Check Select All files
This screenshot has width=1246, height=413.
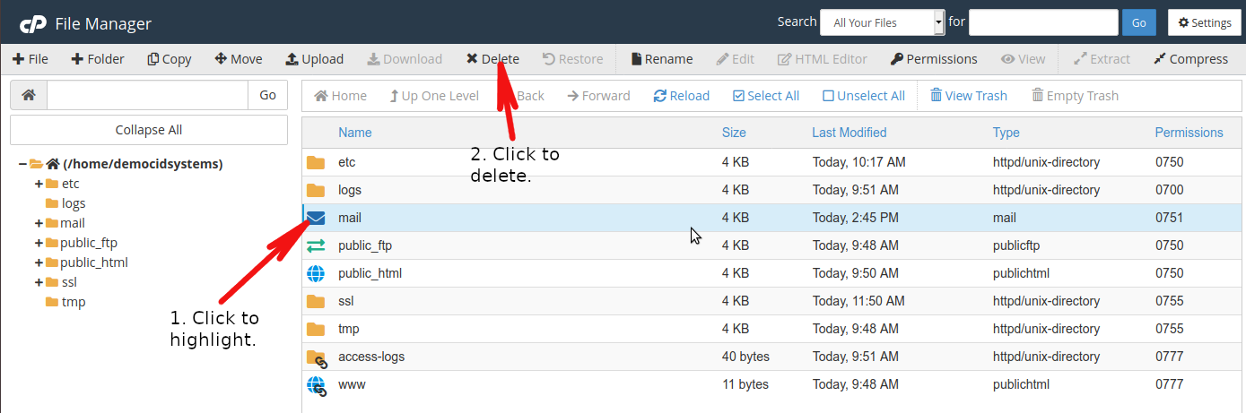click(766, 96)
